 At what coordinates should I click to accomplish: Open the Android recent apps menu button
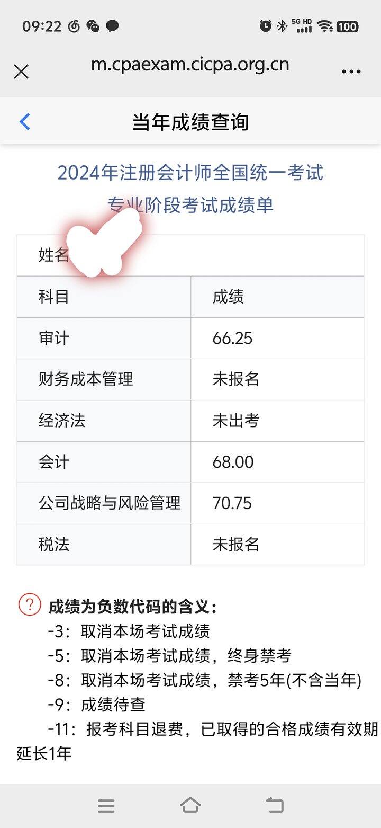[x=106, y=806]
